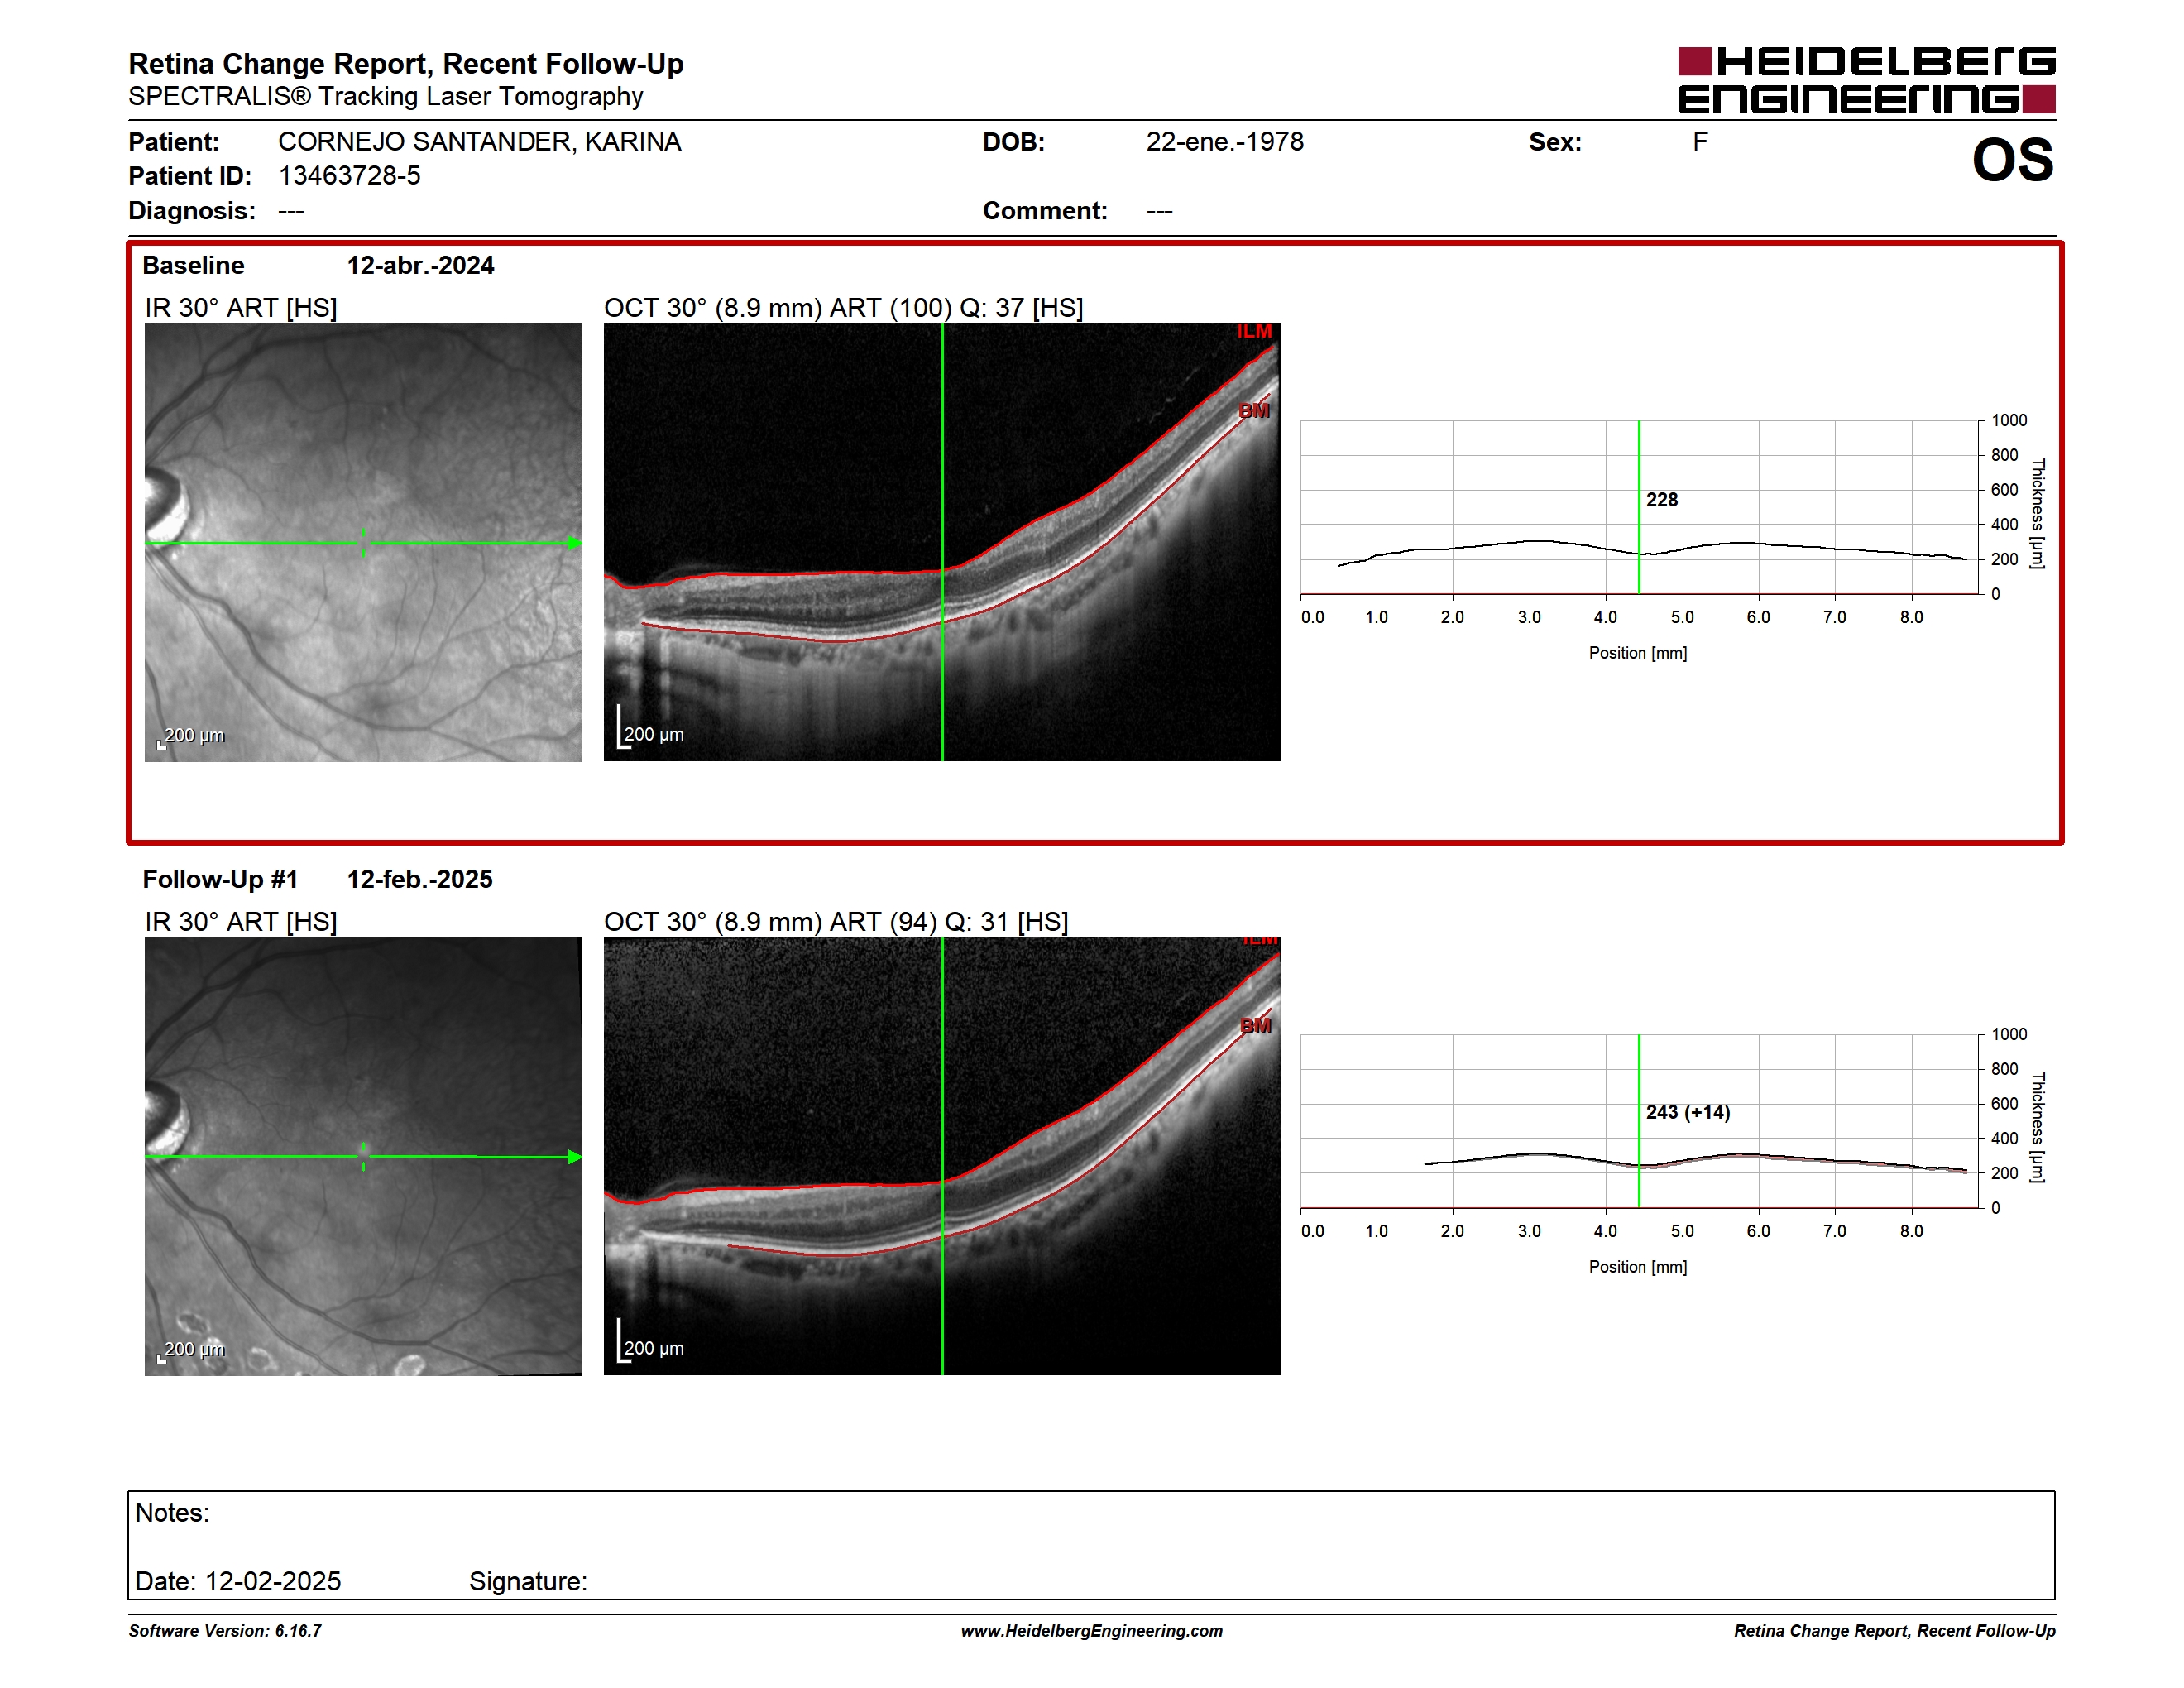This screenshot has height=1688, width=2184.
Task: Click the ILM label on baseline OCT
Action: (1254, 332)
